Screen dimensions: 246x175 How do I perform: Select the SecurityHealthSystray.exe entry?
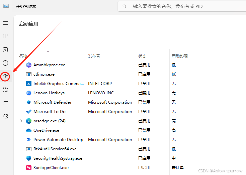(58, 158)
